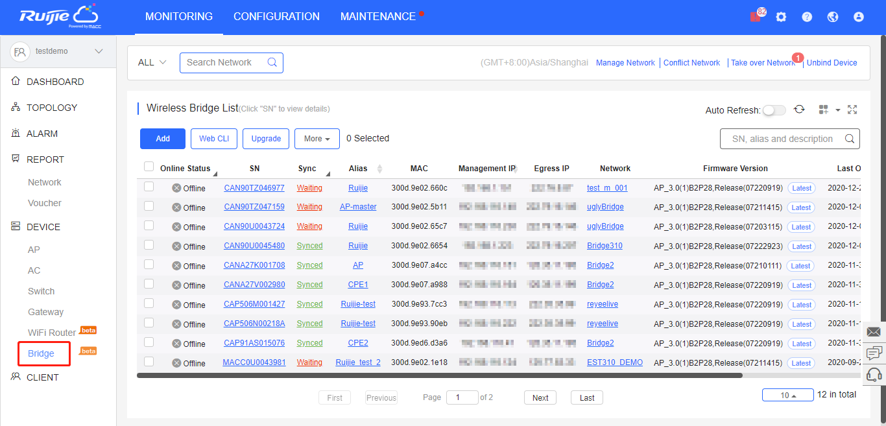Open the language globe icon
This screenshot has height=426, width=886.
(x=833, y=17)
